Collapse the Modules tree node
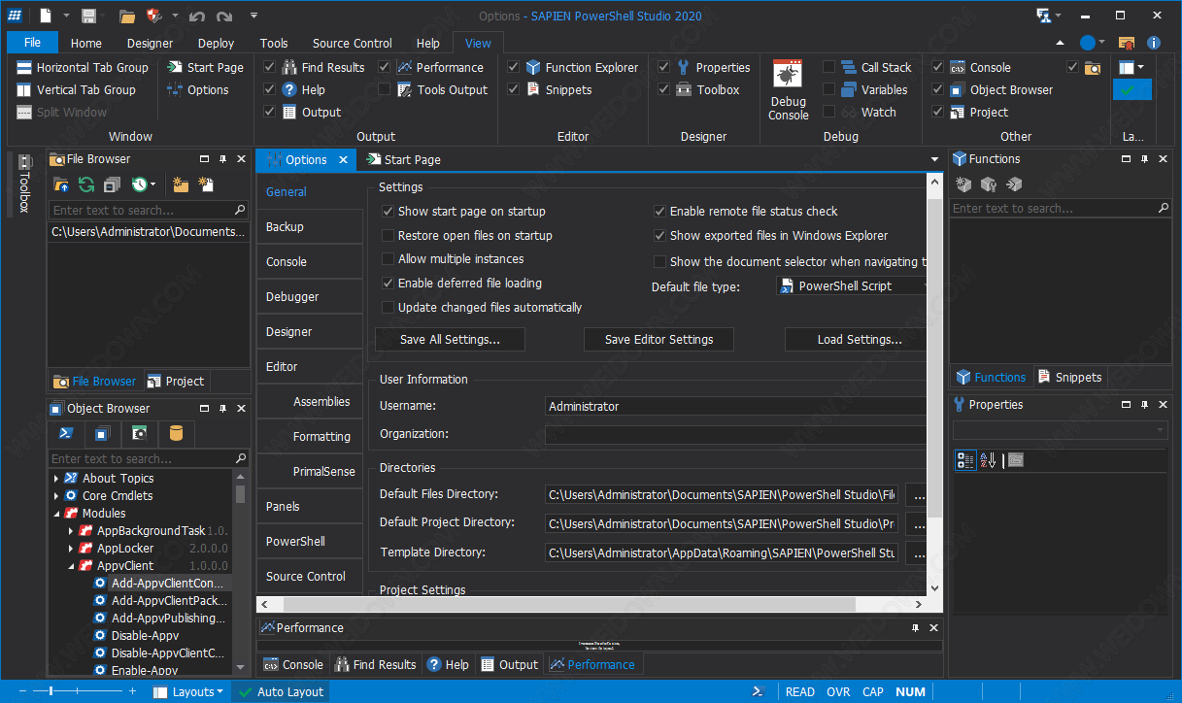1182x703 pixels. click(56, 514)
